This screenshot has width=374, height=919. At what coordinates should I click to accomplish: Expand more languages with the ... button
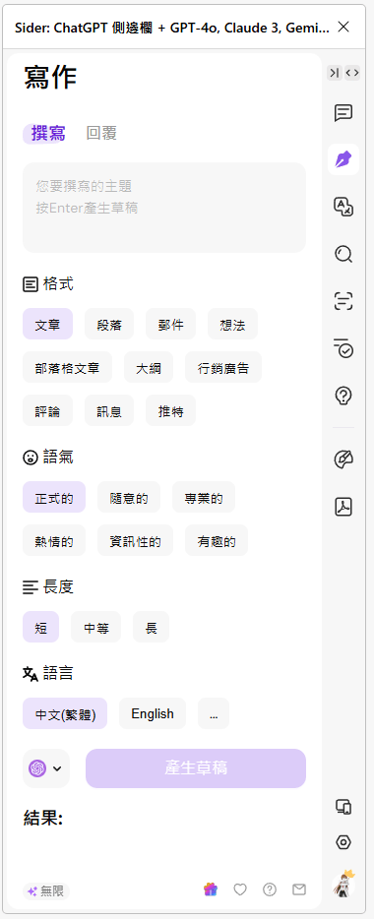tap(214, 714)
